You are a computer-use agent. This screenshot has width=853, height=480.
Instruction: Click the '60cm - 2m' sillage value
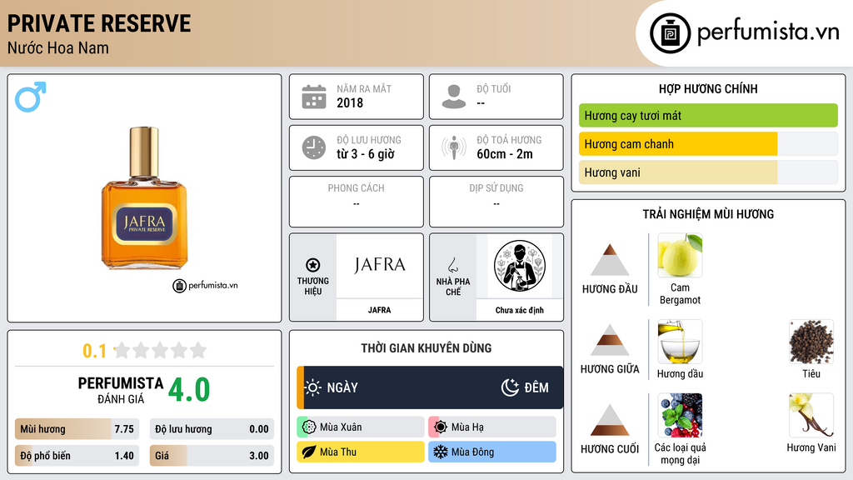pyautogui.click(x=505, y=154)
